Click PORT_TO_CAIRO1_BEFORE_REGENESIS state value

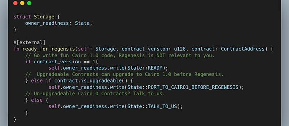(193, 87)
